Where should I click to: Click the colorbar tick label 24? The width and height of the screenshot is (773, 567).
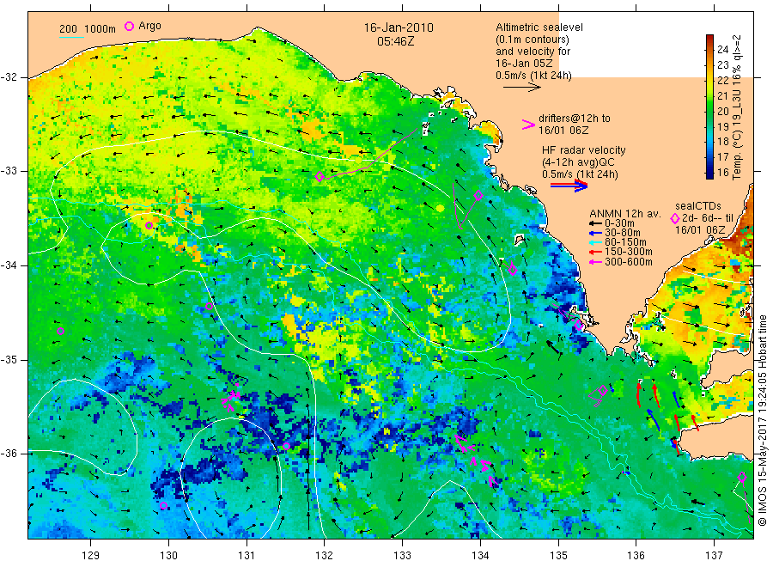(x=722, y=49)
